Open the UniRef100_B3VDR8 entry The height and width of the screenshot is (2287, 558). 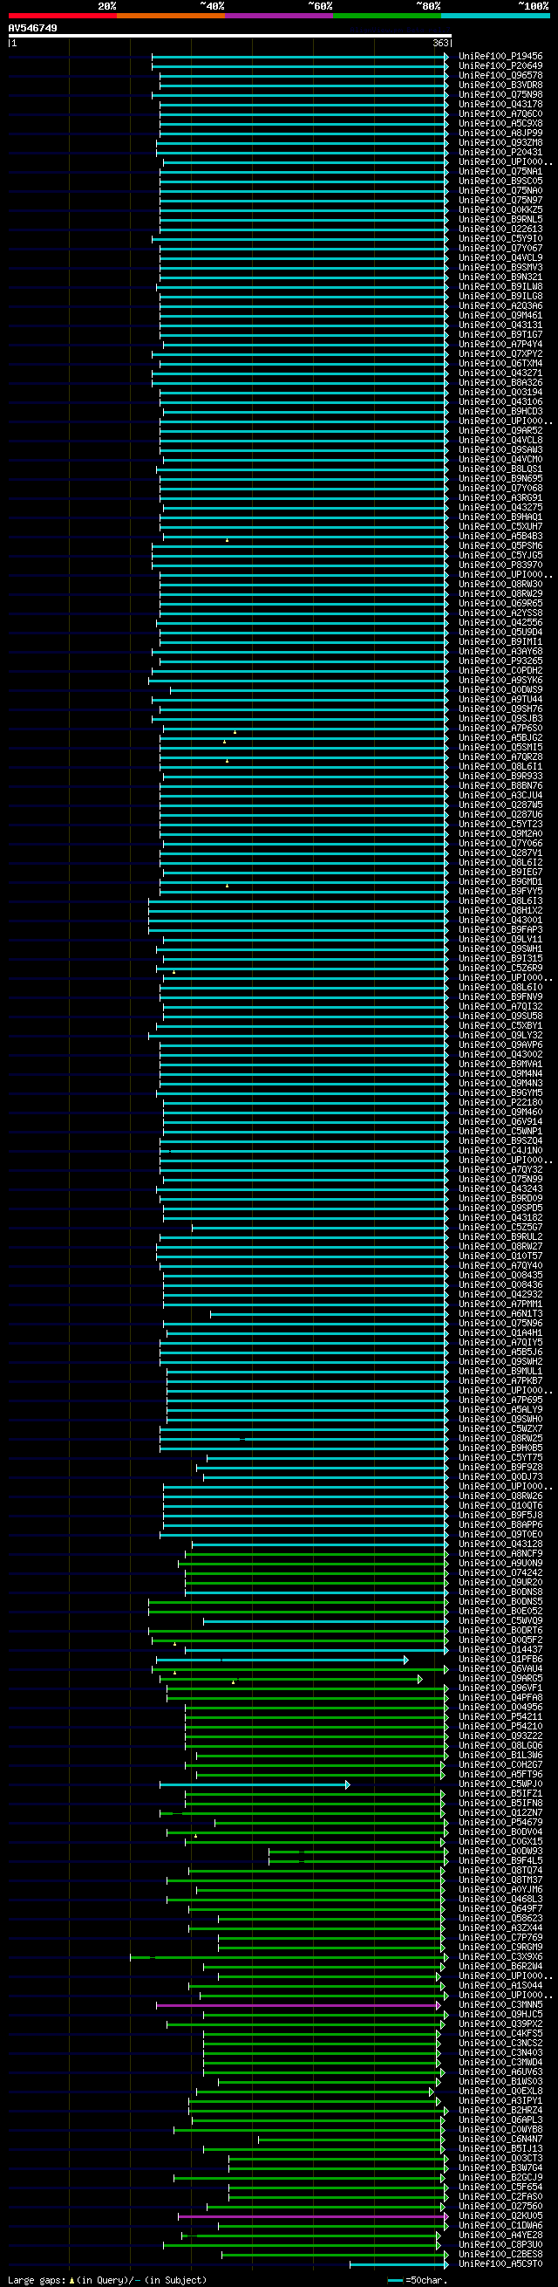point(500,86)
